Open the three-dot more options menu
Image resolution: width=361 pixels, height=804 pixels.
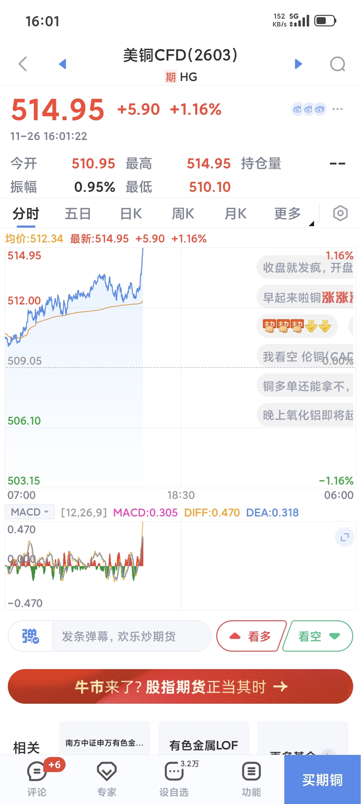pos(337,109)
